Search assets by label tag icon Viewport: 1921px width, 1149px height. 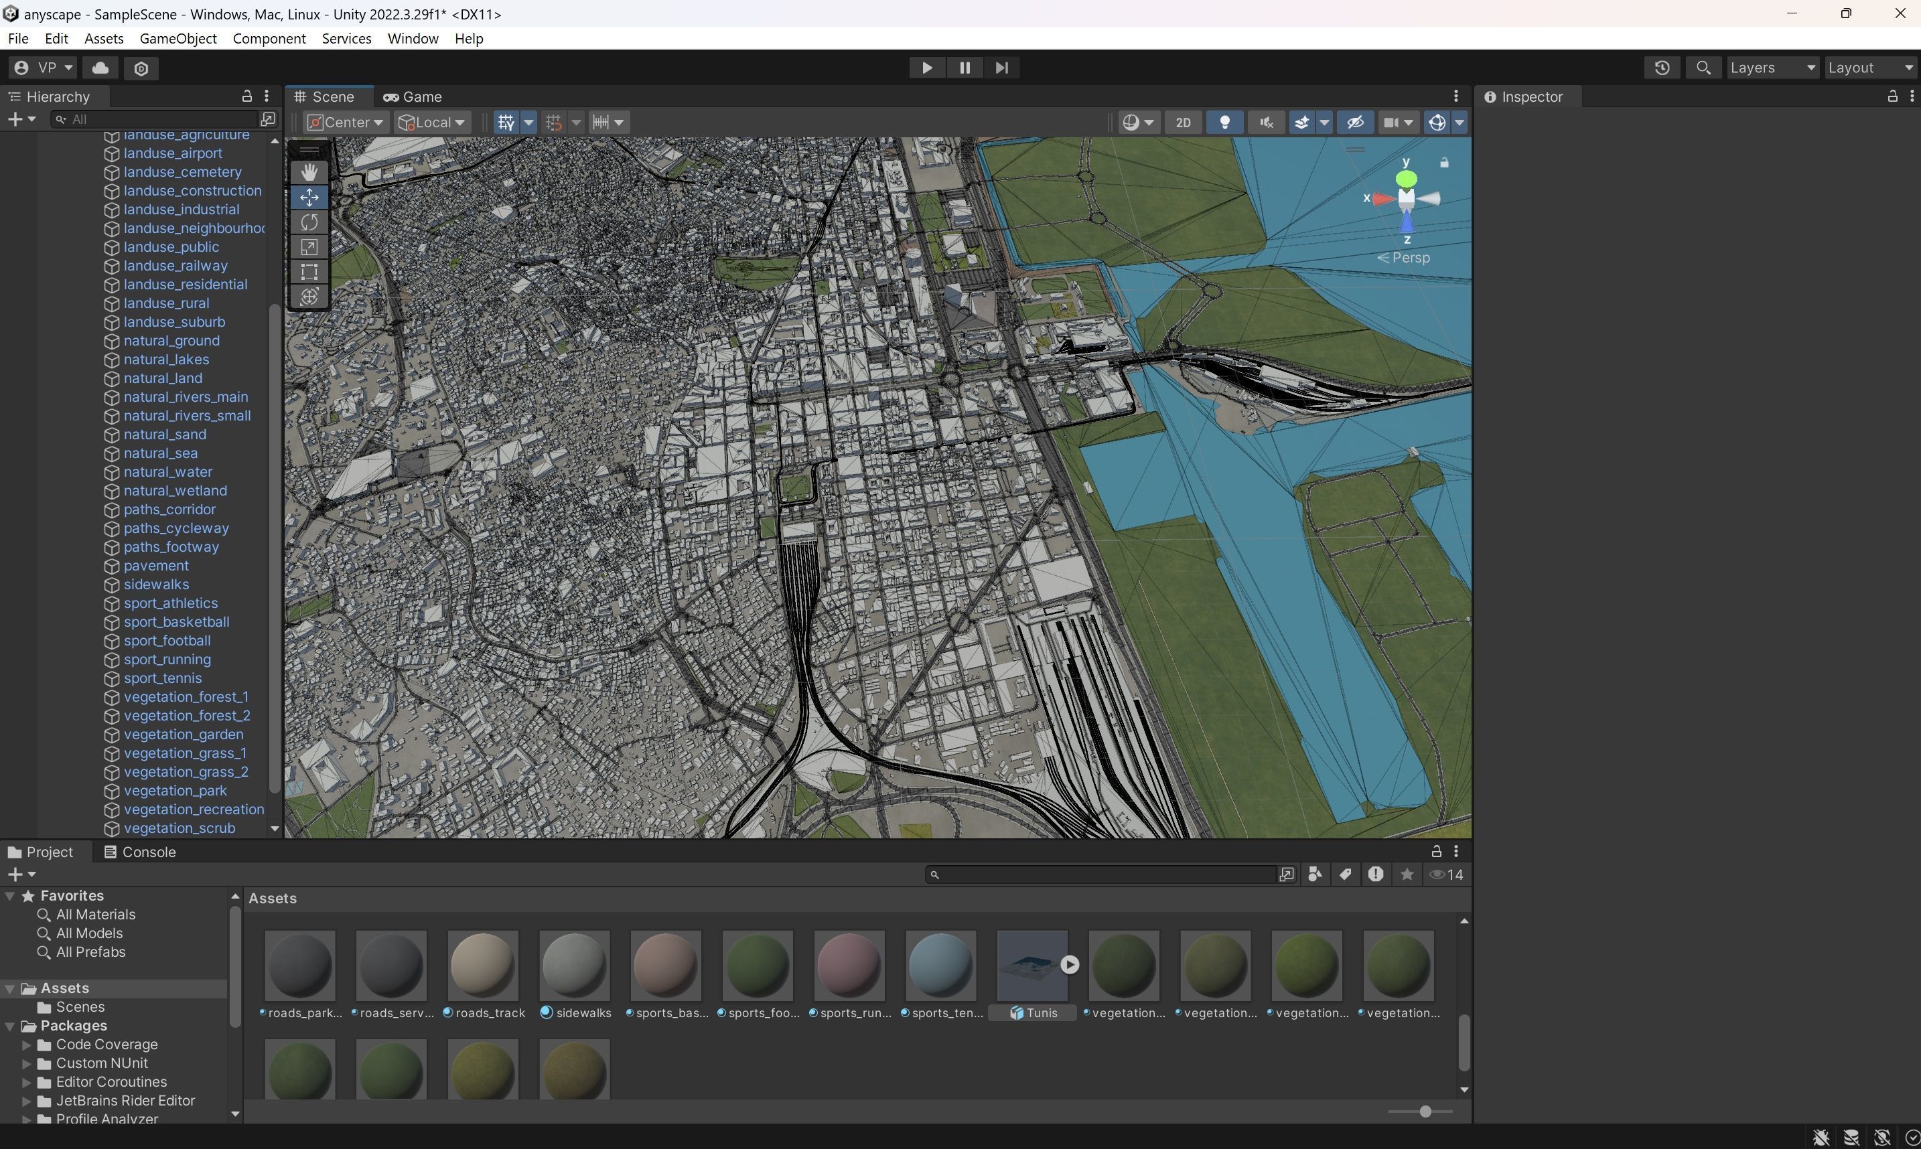coord(1345,875)
